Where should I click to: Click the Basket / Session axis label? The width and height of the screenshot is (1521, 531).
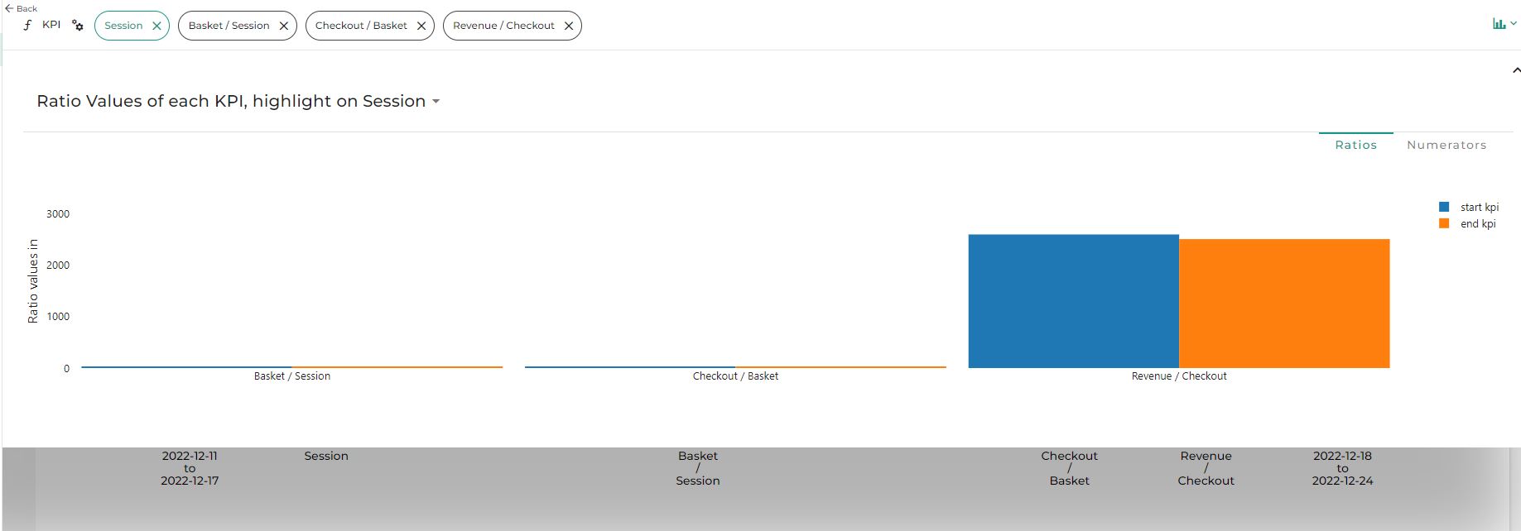pos(291,376)
